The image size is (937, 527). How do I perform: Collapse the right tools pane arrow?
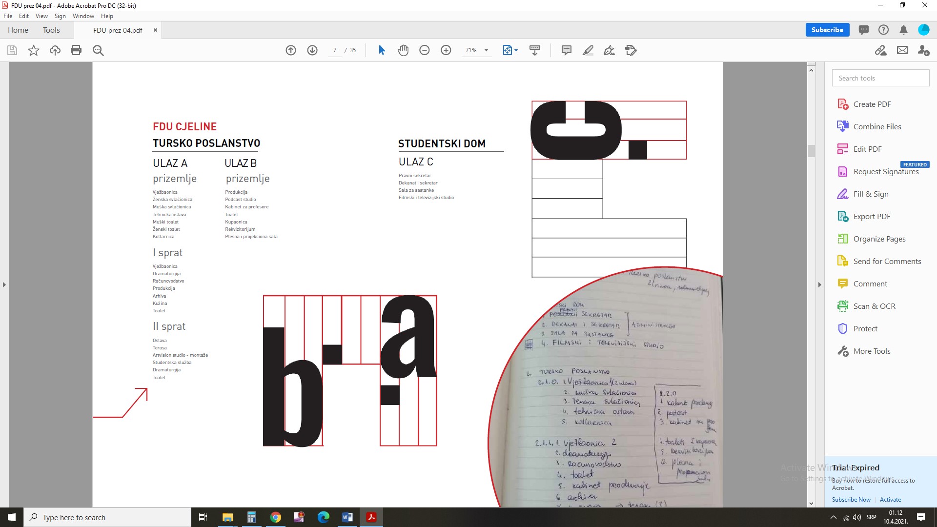[x=819, y=284]
